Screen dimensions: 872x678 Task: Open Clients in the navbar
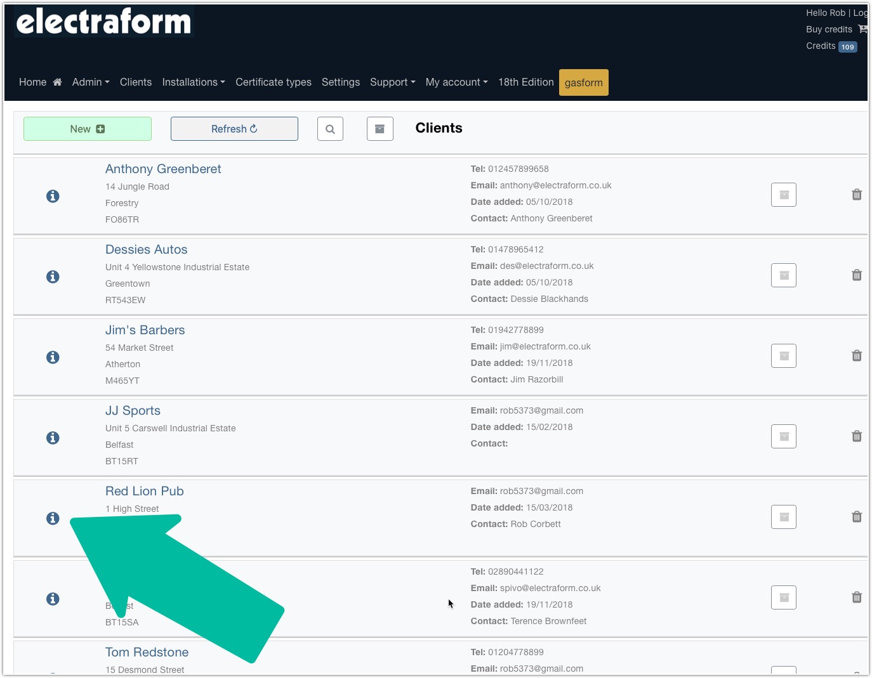pos(136,82)
